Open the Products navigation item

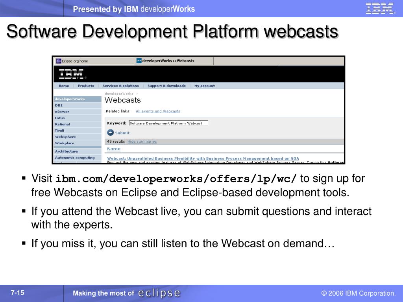[x=86, y=86]
